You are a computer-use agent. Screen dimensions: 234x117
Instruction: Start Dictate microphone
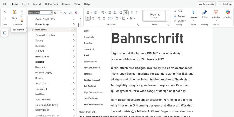193,14
